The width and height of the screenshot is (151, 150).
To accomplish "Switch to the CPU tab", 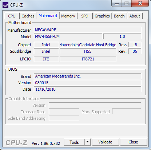I will [12, 16].
